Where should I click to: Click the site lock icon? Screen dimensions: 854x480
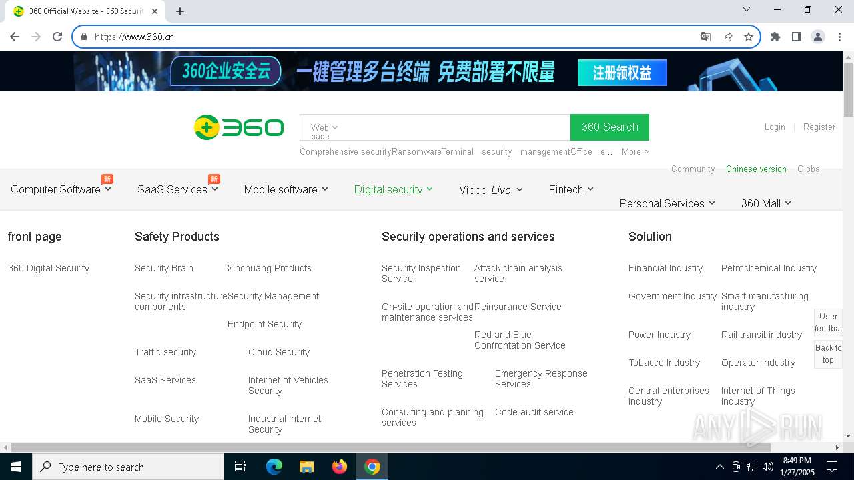tap(84, 37)
